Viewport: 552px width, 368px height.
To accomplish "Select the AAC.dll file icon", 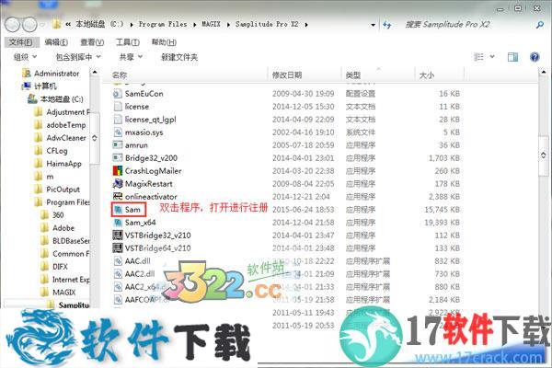I will 118,261.
